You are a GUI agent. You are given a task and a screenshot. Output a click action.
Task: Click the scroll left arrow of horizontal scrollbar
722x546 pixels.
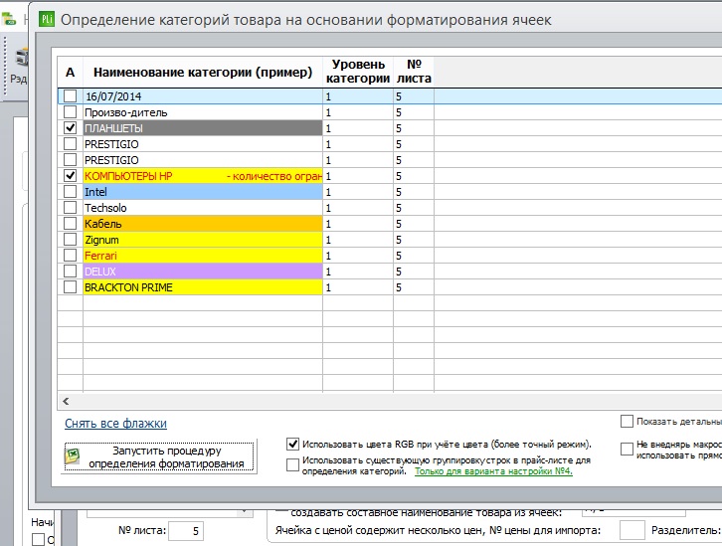(66, 401)
